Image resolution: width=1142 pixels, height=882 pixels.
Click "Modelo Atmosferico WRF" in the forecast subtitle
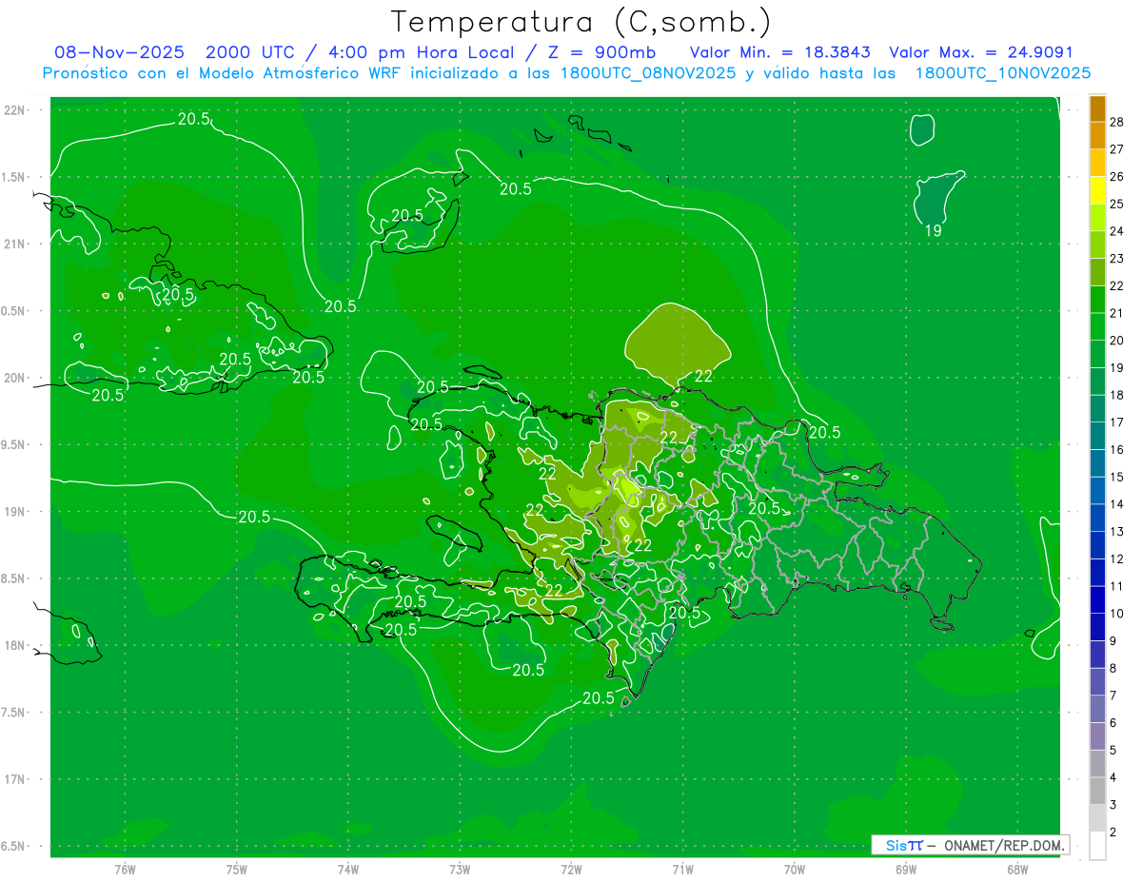[297, 72]
